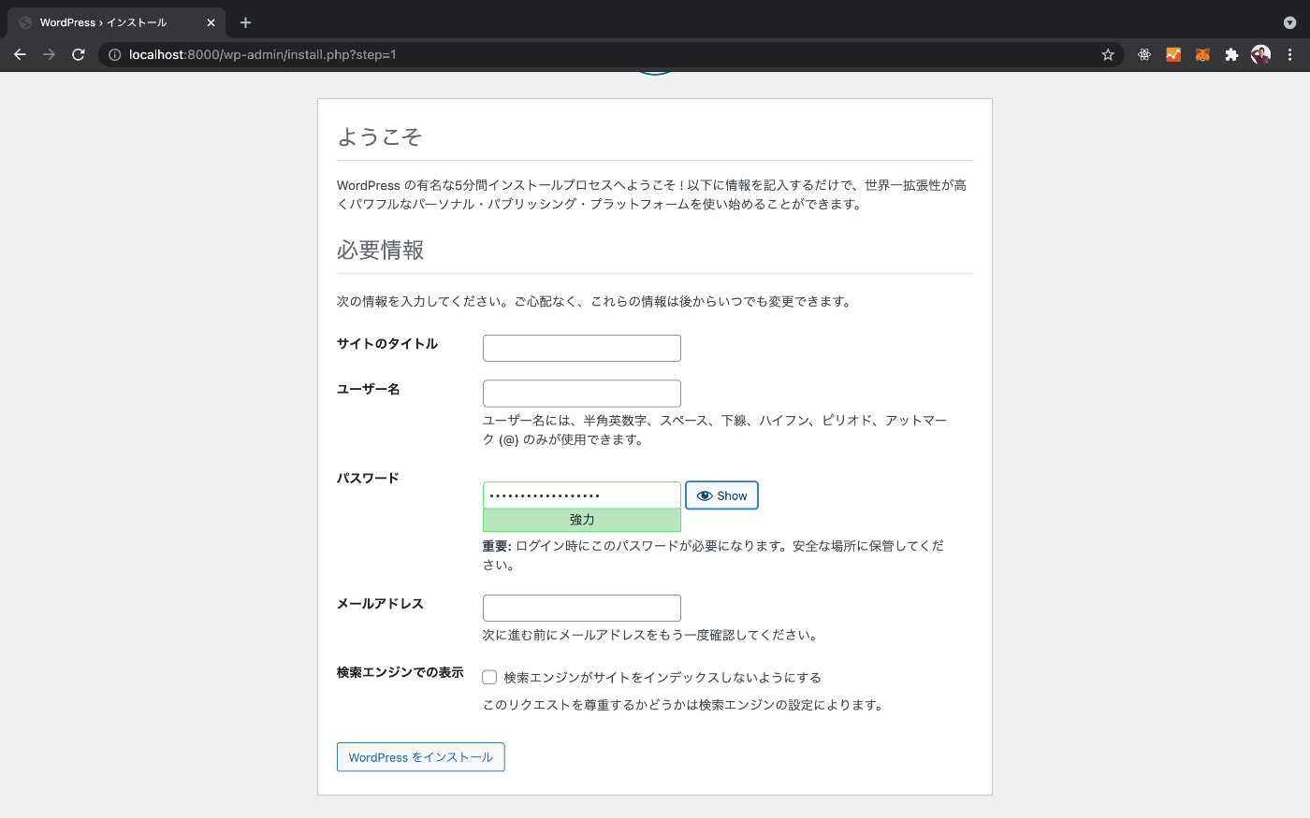Select the WordPress インストール browser tab
This screenshot has width=1310, height=818.
point(112,22)
